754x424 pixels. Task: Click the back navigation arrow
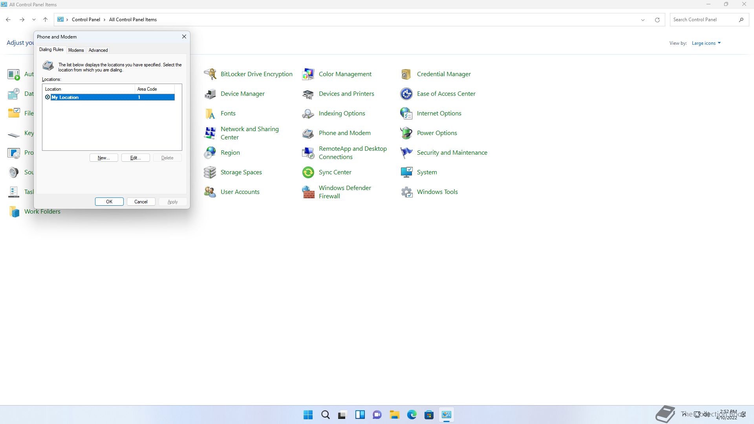(x=8, y=20)
